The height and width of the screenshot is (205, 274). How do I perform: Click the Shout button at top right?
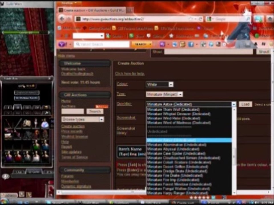[264, 52]
